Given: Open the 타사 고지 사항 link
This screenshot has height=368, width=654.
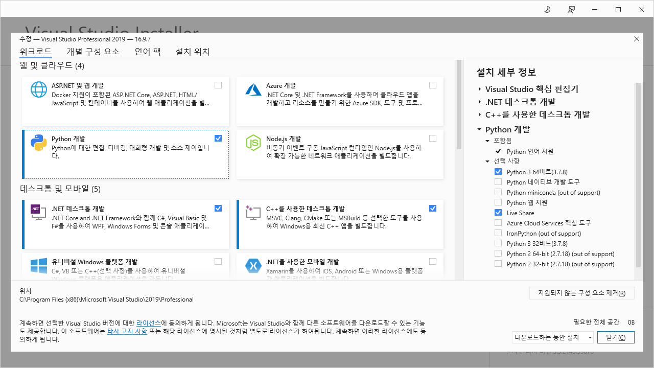Looking at the screenshot, I should (127, 331).
